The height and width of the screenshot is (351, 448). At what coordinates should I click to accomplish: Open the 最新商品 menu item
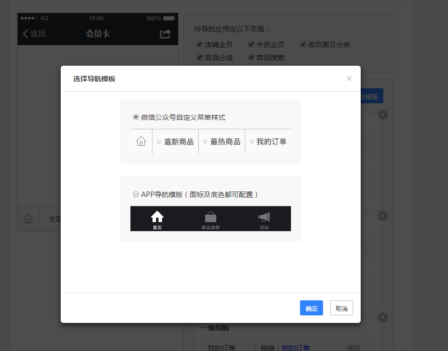[178, 141]
